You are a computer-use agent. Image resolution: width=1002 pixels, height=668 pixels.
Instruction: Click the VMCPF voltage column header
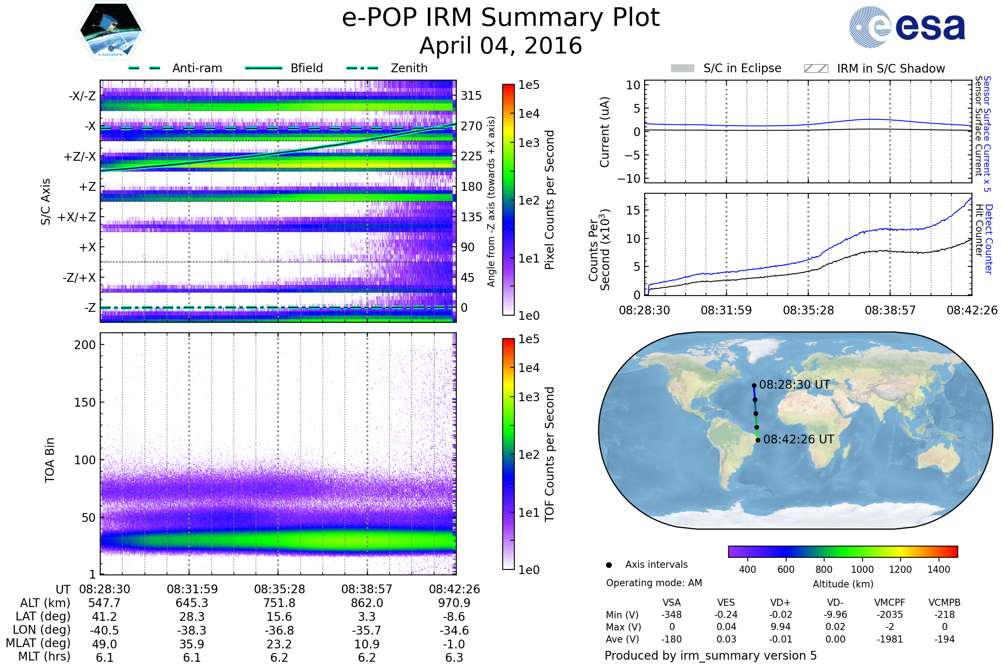[890, 602]
